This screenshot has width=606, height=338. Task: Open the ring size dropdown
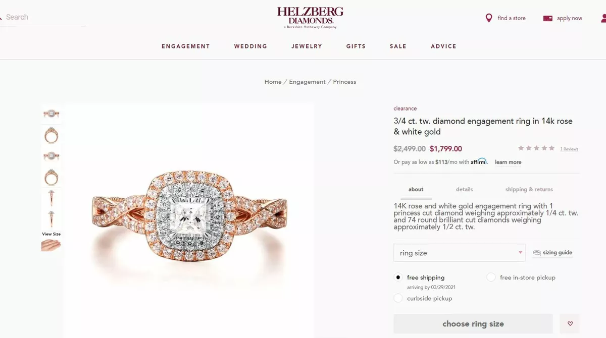pos(460,253)
